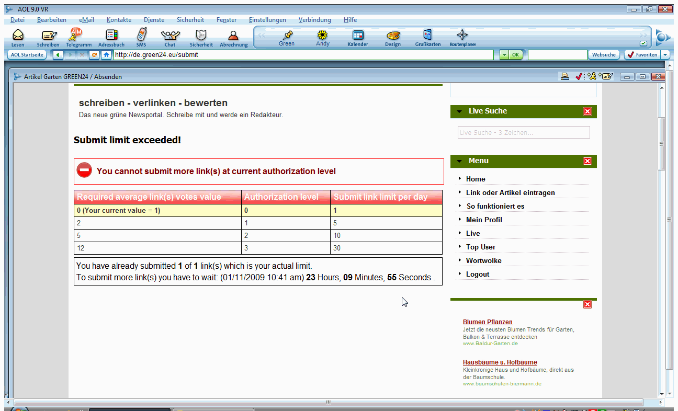This screenshot has height=411, width=678.
Task: Click the SMS phone icon
Action: tap(141, 36)
